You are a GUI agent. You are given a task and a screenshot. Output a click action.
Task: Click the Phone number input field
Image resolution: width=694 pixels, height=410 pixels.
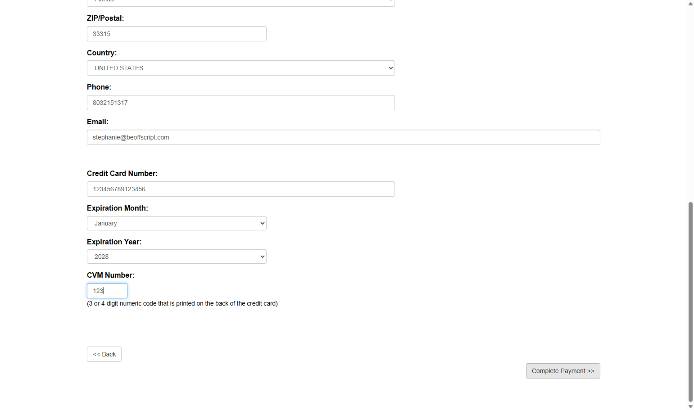coord(241,103)
